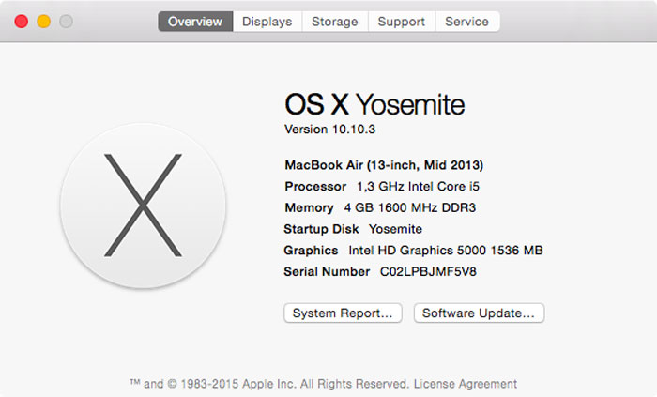Click the Processor label
This screenshot has height=397, width=657.
[315, 187]
